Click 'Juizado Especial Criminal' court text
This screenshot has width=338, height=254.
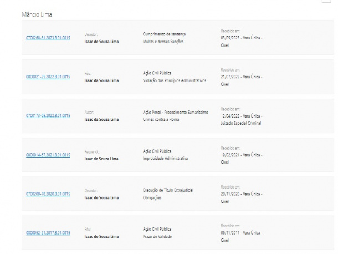[240, 123]
